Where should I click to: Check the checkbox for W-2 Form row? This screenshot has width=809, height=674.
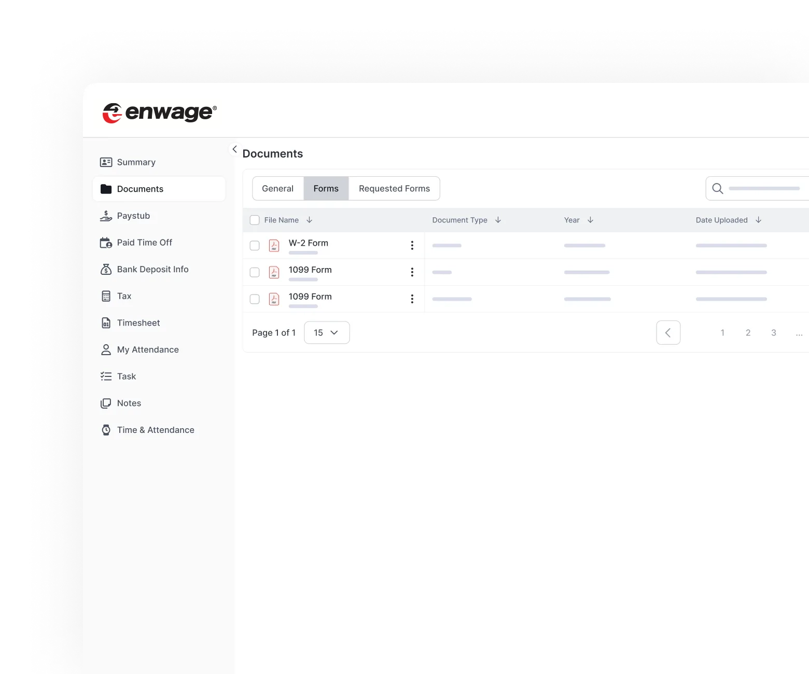pos(255,245)
